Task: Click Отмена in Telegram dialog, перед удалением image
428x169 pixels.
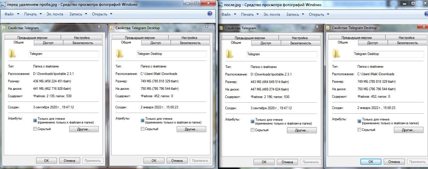Action: click(x=69, y=161)
